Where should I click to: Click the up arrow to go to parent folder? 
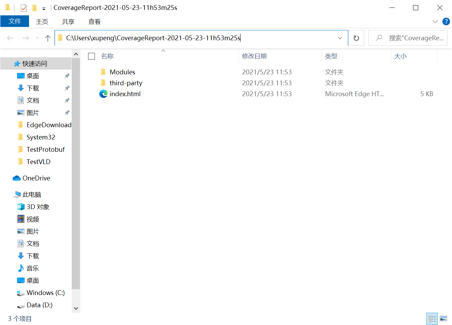(x=47, y=38)
